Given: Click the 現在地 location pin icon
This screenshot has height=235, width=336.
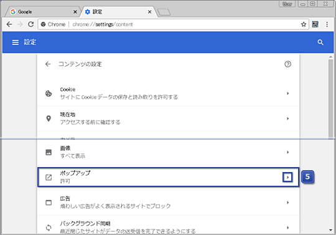Looking at the screenshot, I should pyautogui.click(x=49, y=118).
